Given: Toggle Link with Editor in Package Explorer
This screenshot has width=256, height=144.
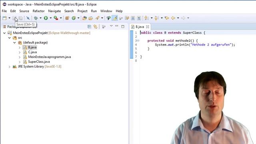Looking at the screenshot, I should 95,27.
